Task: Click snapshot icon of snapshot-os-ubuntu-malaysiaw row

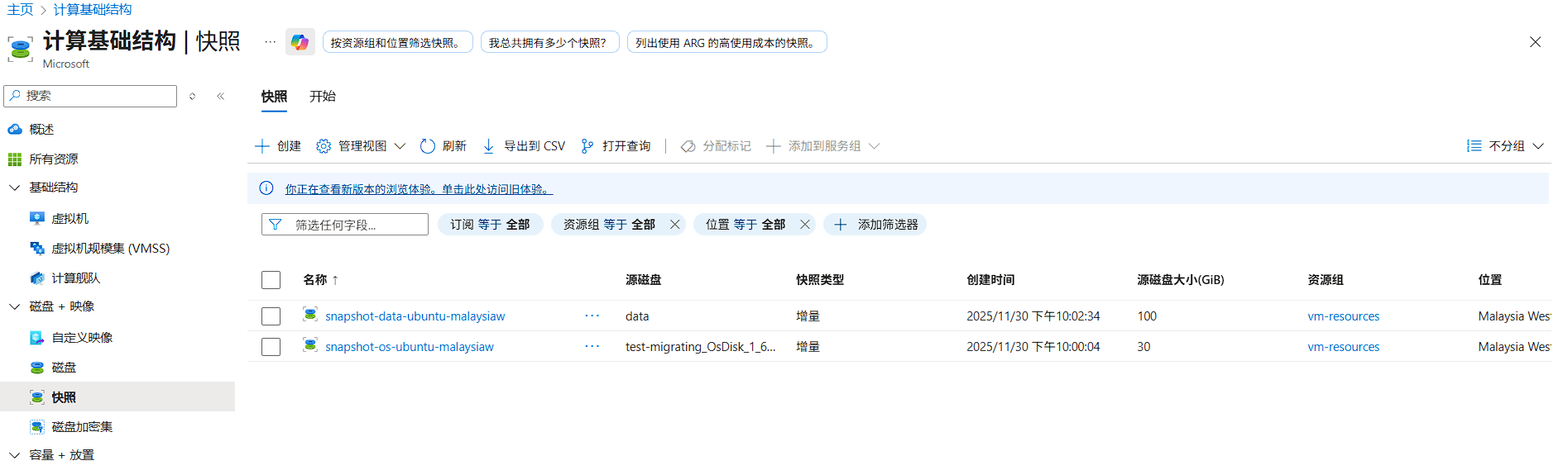Action: pyautogui.click(x=310, y=344)
